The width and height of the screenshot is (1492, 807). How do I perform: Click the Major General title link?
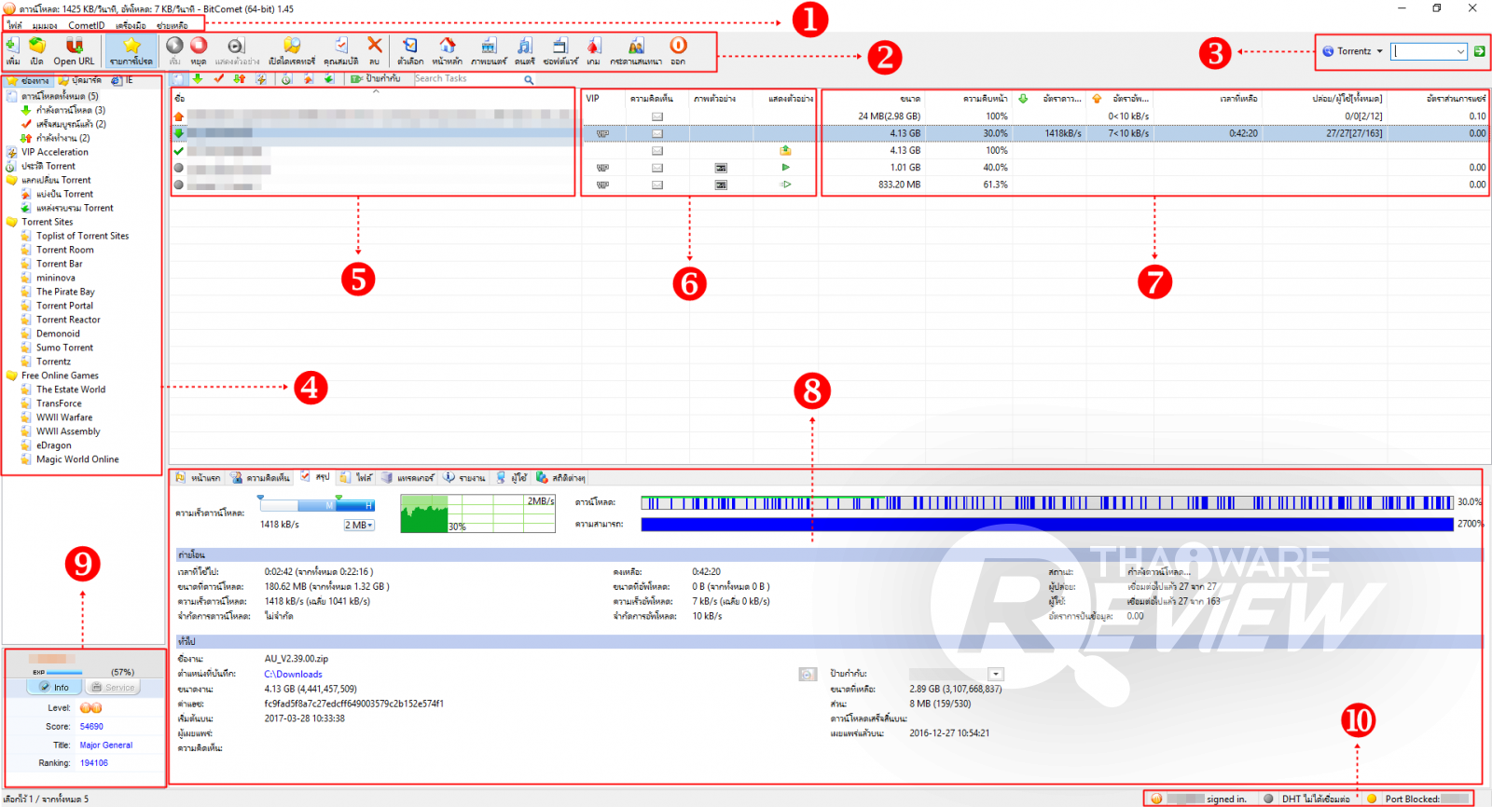106,745
